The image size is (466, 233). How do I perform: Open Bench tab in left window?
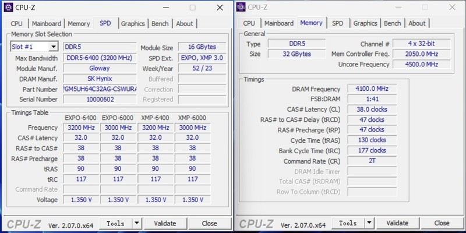[x=160, y=24]
